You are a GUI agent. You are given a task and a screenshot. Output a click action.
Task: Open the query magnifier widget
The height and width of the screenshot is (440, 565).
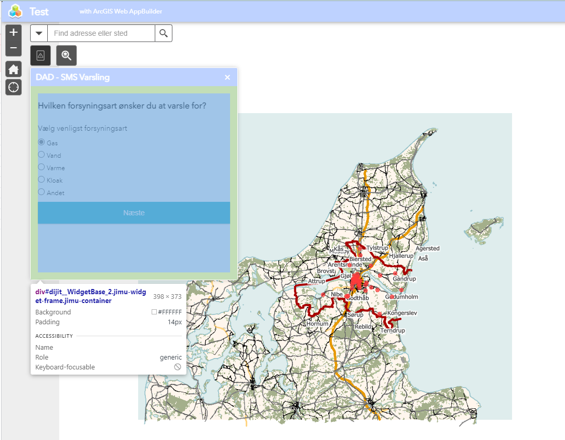tap(66, 55)
